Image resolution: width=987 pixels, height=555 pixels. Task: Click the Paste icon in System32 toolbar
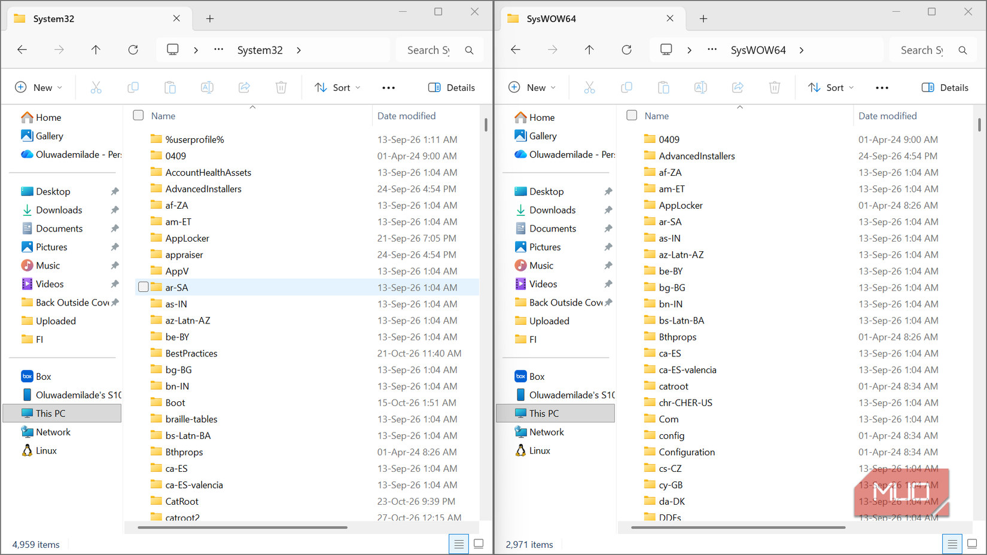170,88
